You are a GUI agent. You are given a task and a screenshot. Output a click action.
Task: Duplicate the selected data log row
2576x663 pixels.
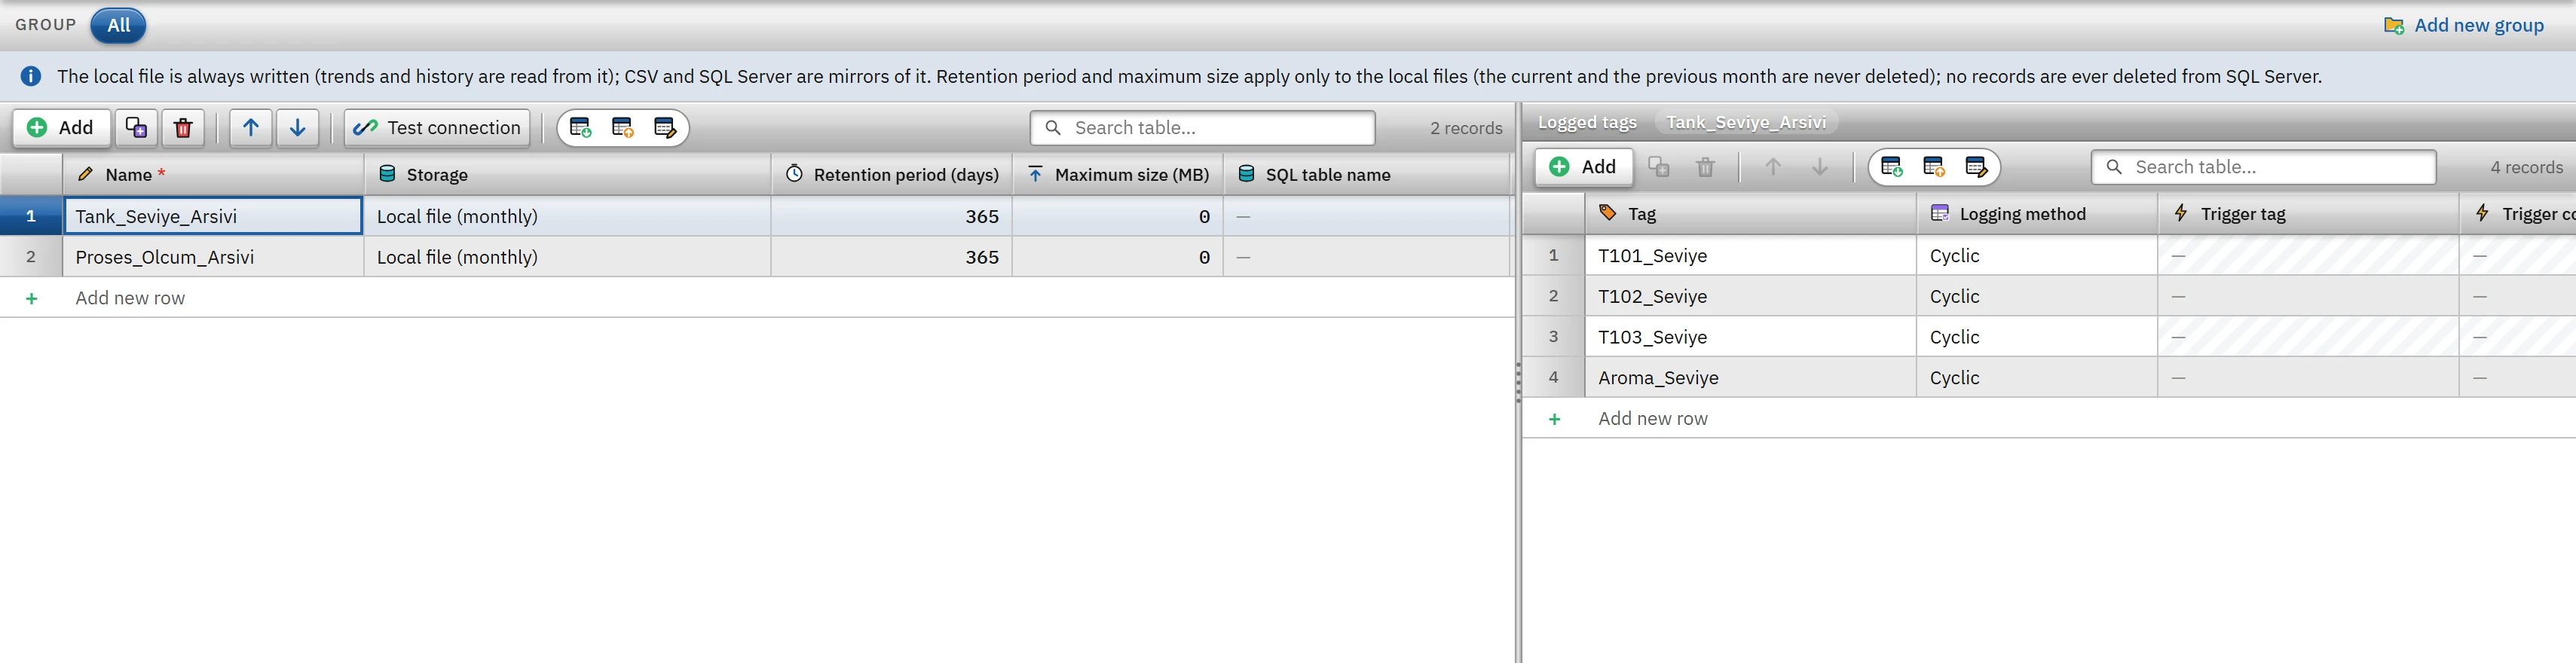(136, 128)
